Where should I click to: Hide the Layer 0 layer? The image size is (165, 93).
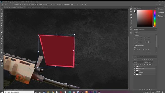coord(134,74)
